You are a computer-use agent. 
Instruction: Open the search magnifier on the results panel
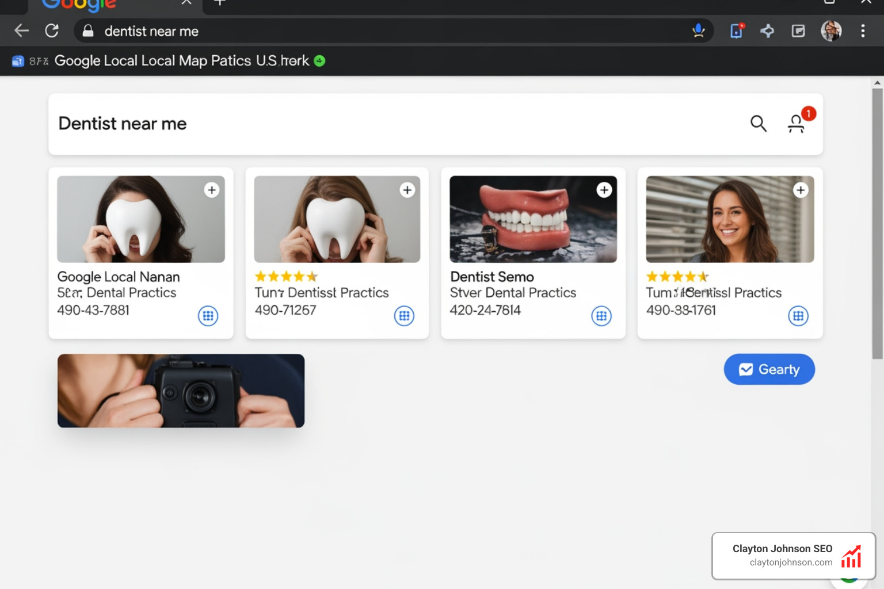[x=758, y=124]
